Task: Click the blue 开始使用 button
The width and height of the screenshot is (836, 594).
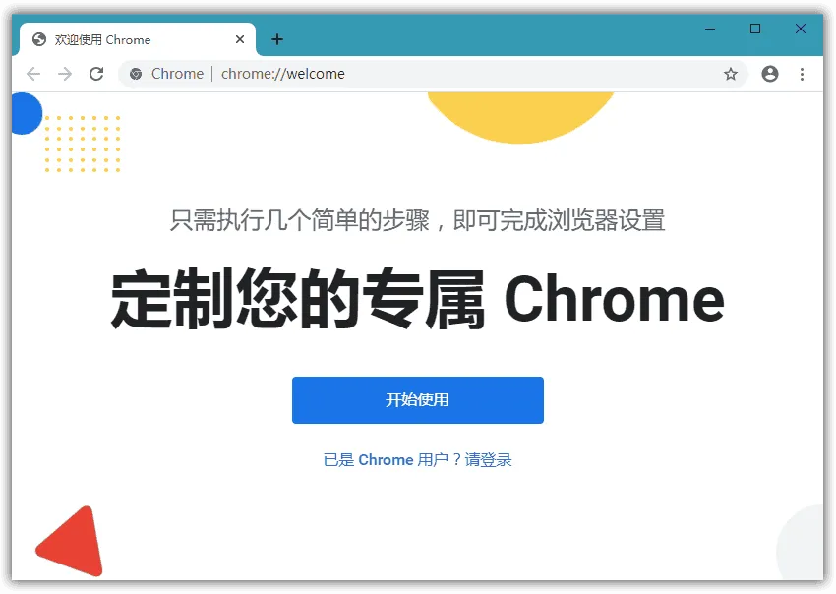Action: 417,400
